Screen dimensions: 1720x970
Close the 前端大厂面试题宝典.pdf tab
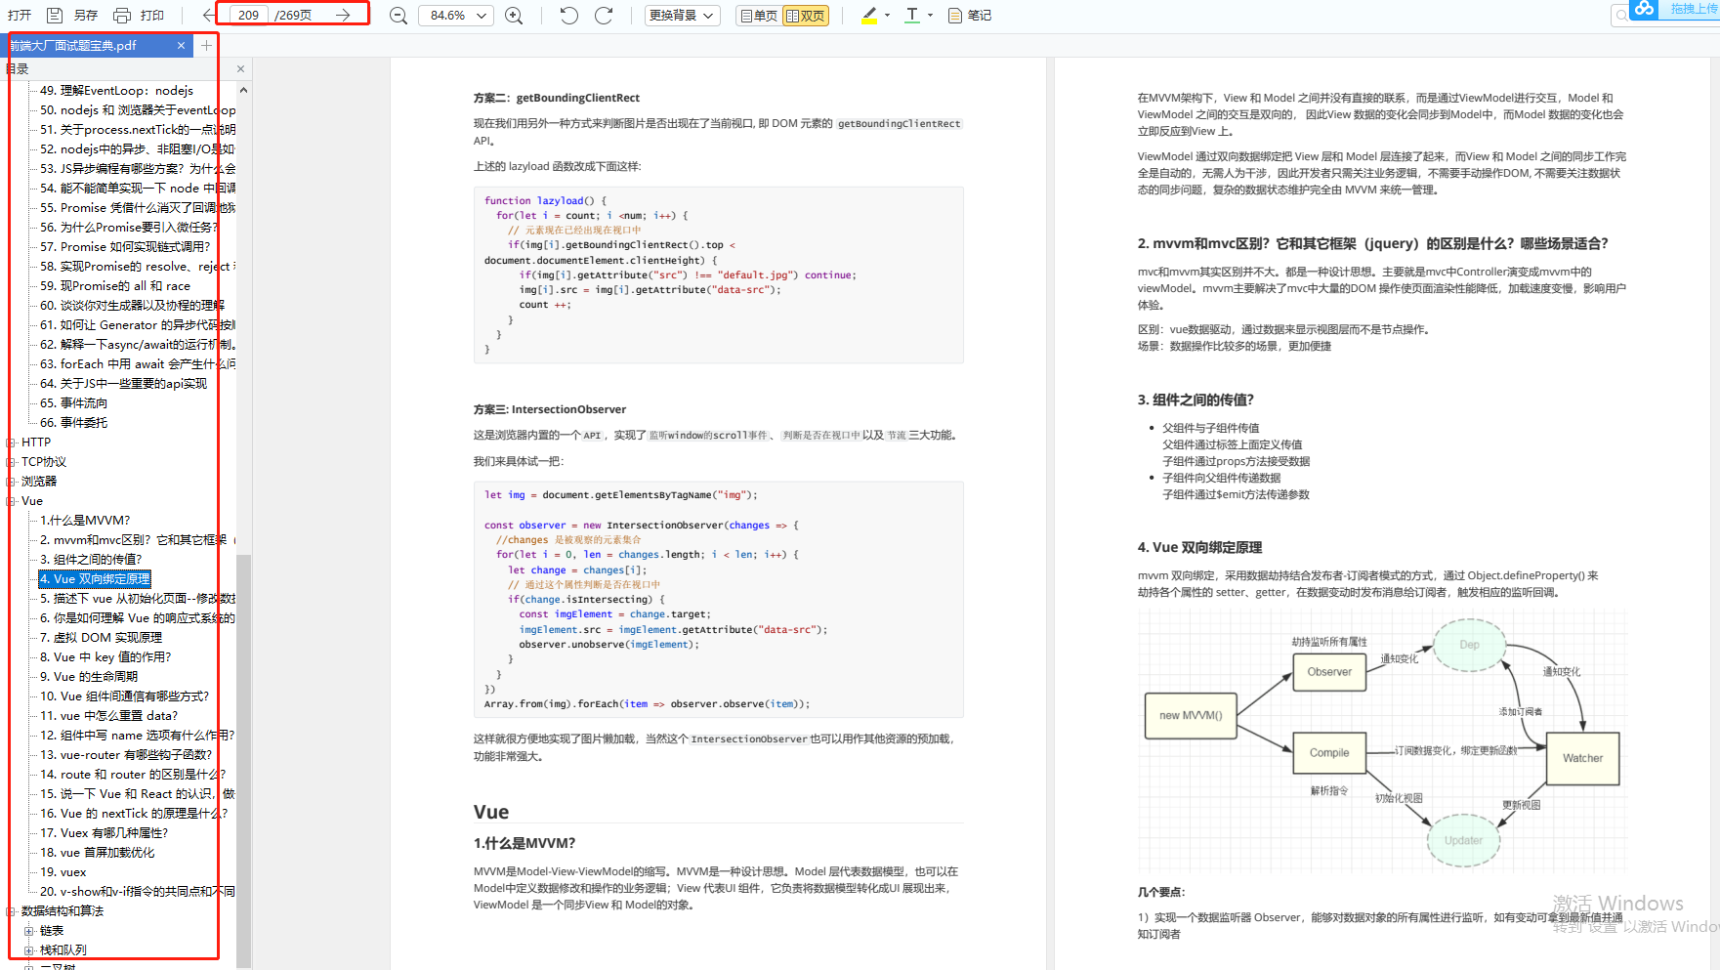[x=181, y=46]
